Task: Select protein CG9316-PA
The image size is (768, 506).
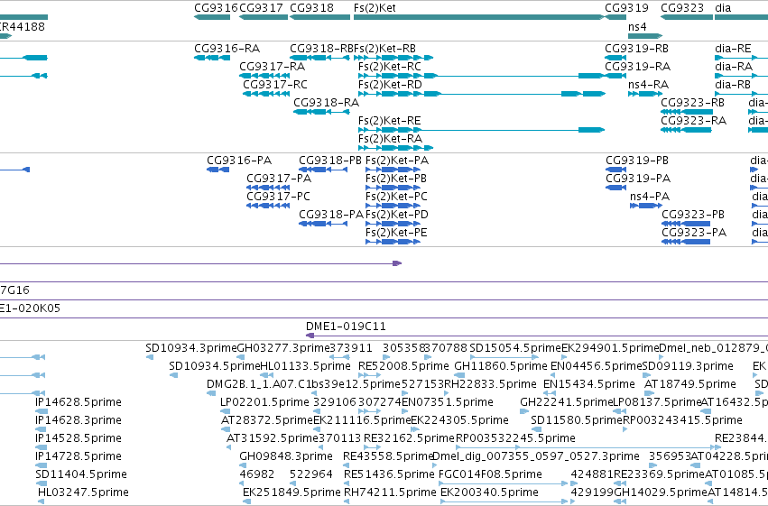Action: (x=218, y=170)
